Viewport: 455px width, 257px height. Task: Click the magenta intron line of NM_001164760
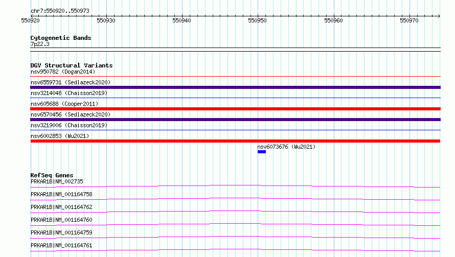tap(235, 224)
